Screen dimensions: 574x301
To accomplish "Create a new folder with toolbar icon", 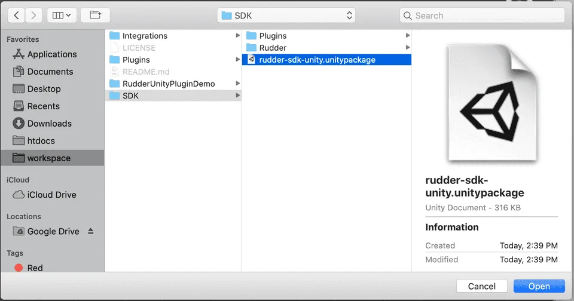I will click(95, 15).
